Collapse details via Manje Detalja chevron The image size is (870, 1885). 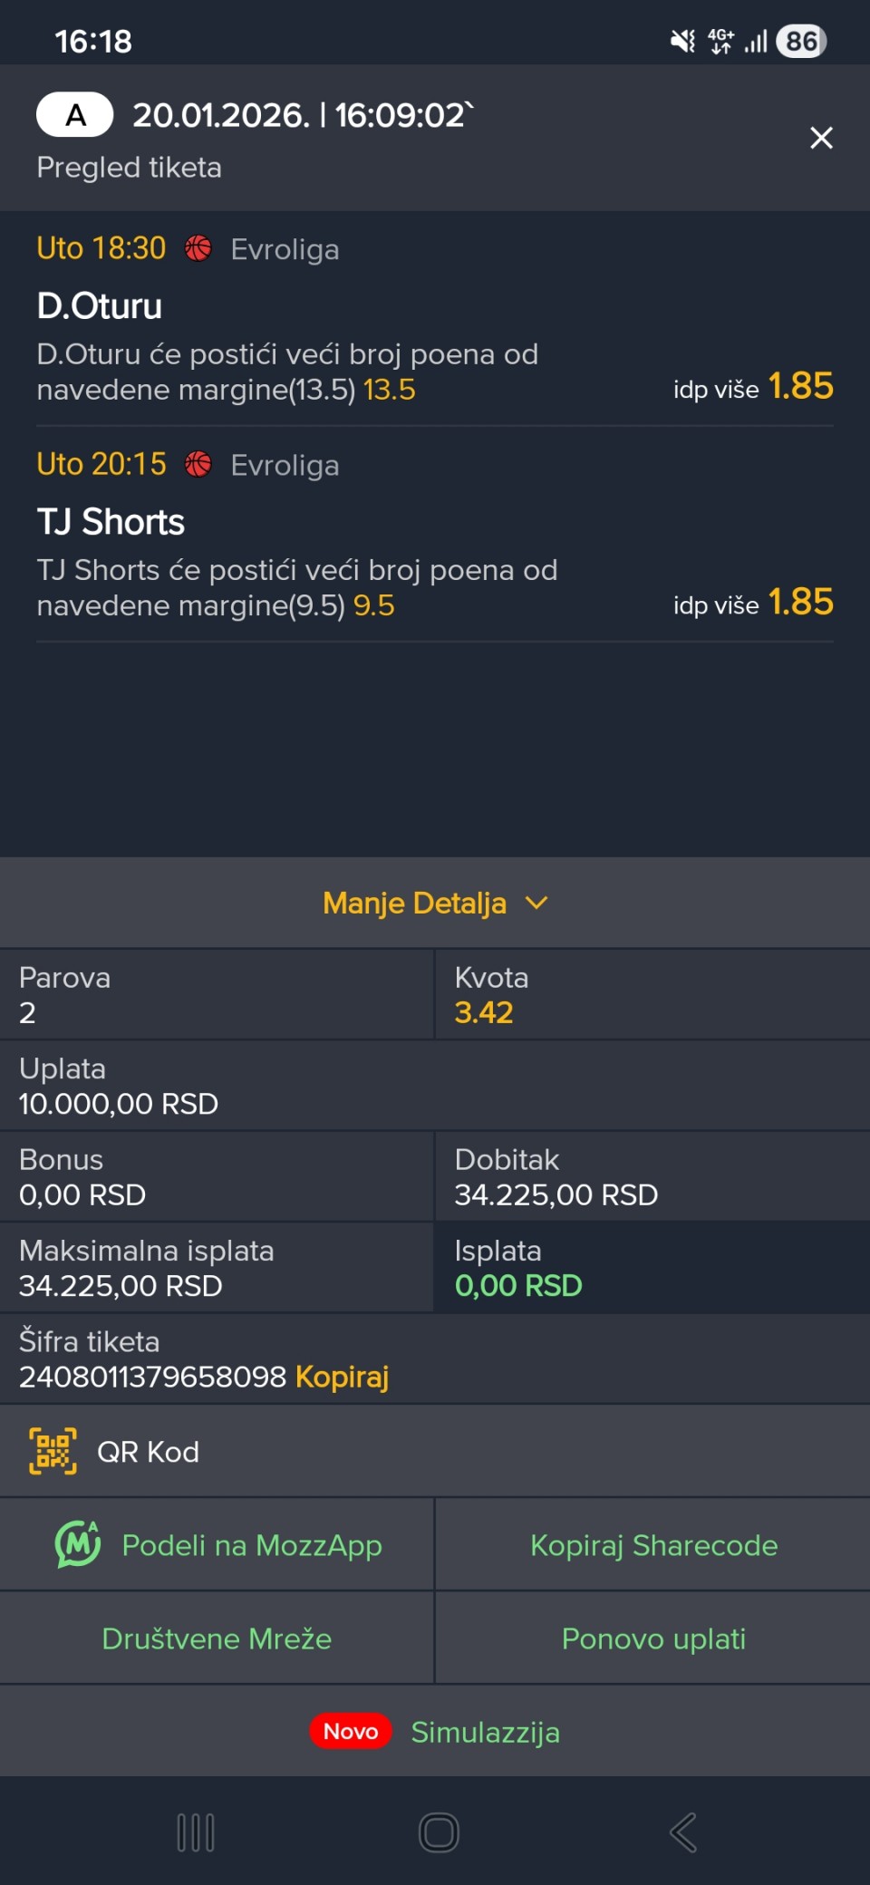536,903
